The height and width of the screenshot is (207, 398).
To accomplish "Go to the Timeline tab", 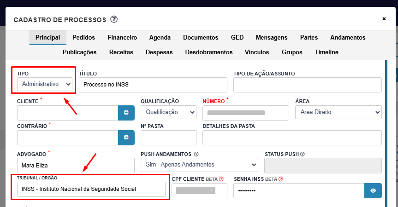I will click(327, 52).
